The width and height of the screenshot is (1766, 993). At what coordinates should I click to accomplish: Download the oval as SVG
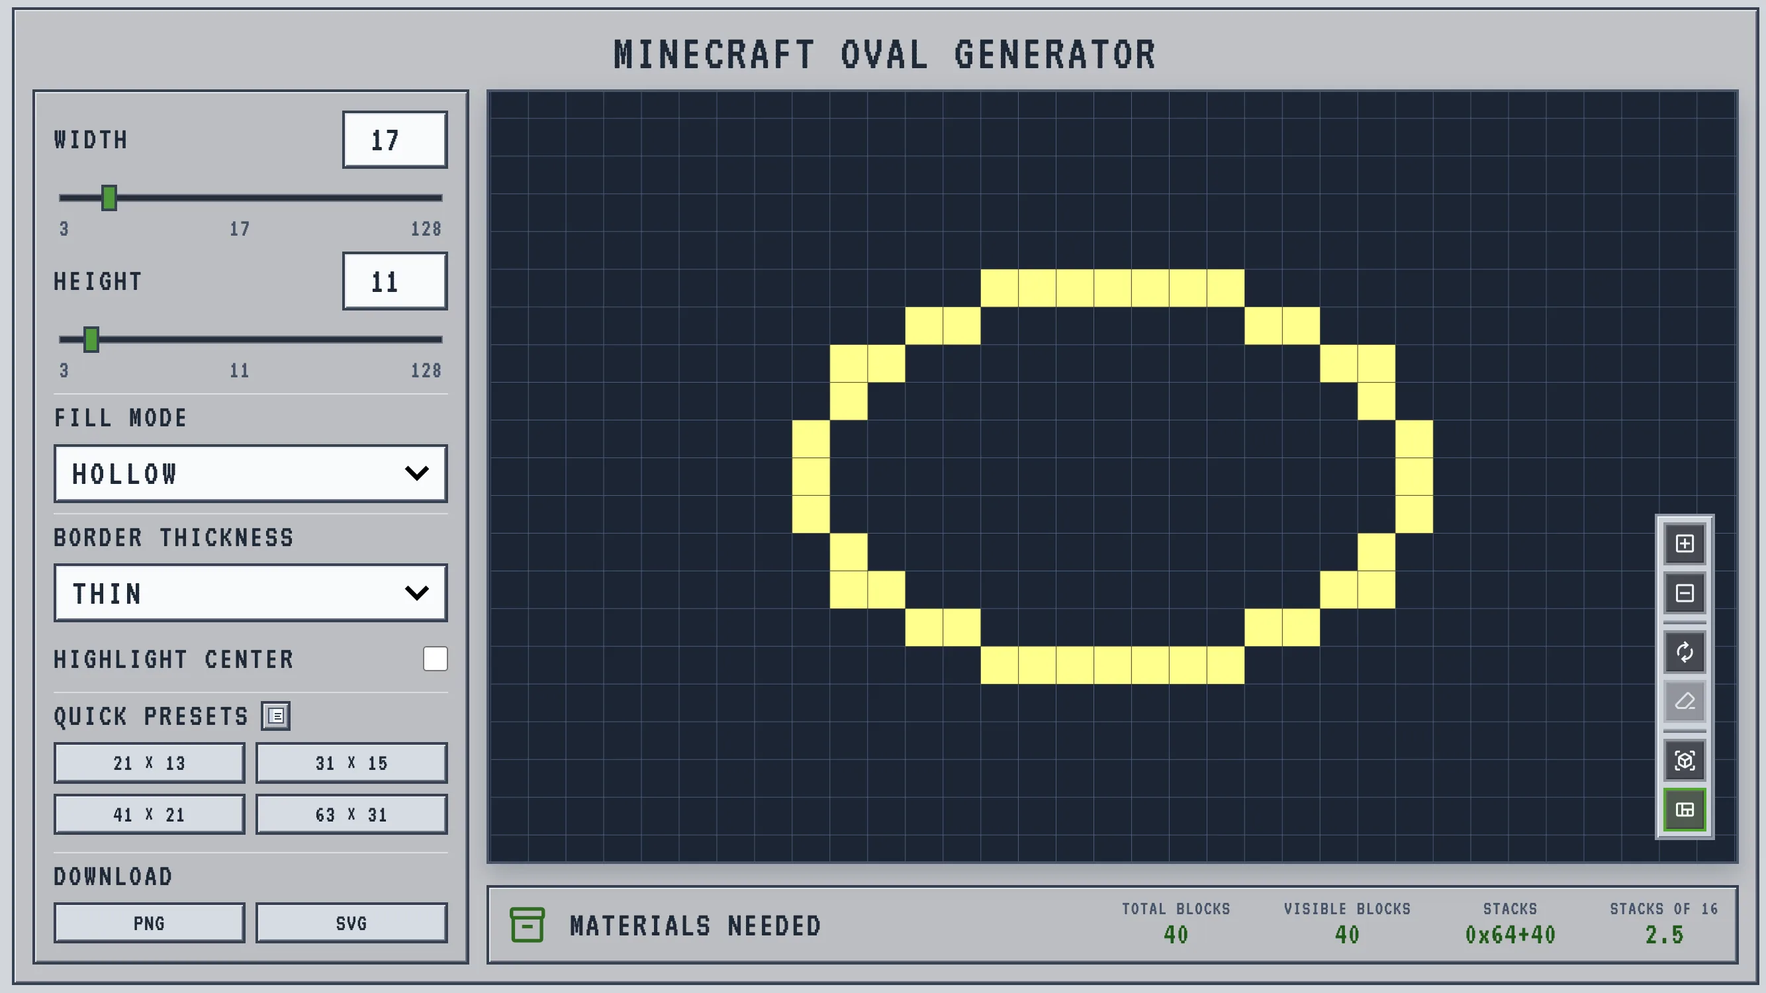pos(351,923)
